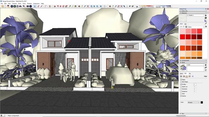The width and height of the screenshot is (209, 117).
Task: Open edge Color 'All same' dropdown
Action: tap(193, 102)
